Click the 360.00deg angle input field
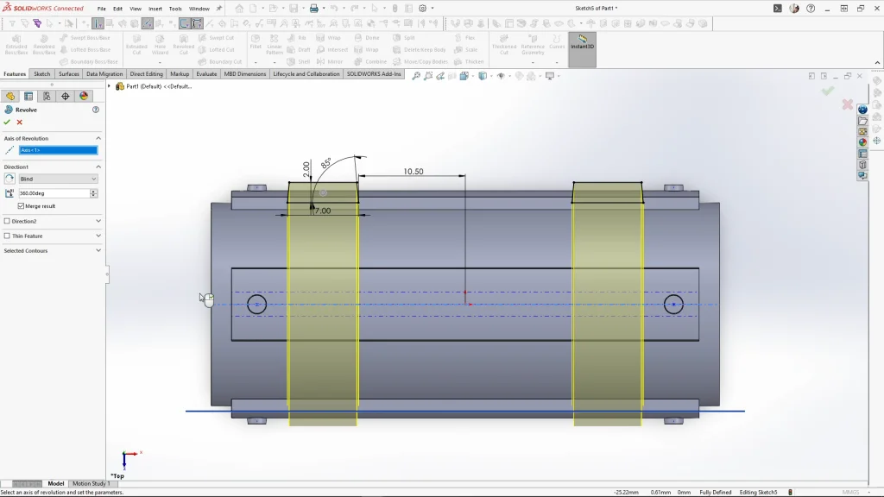Image resolution: width=884 pixels, height=497 pixels. tap(54, 193)
